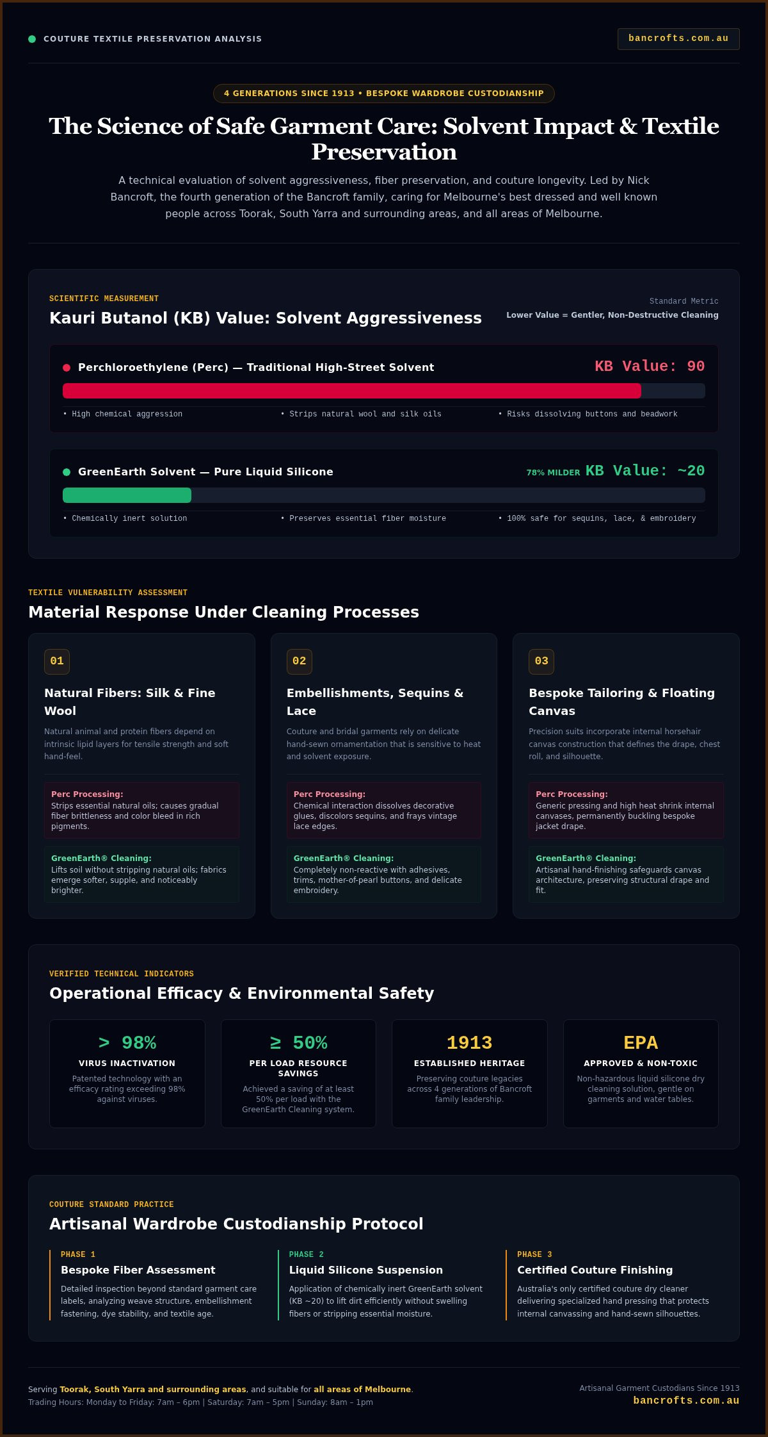Click 'Lower Value = Gentler, Non-Destructive Cleaning'
The height and width of the screenshot is (1437, 768).
coord(612,315)
